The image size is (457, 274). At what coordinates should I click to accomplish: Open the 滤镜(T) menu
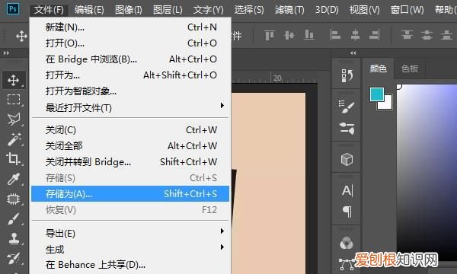(289, 10)
